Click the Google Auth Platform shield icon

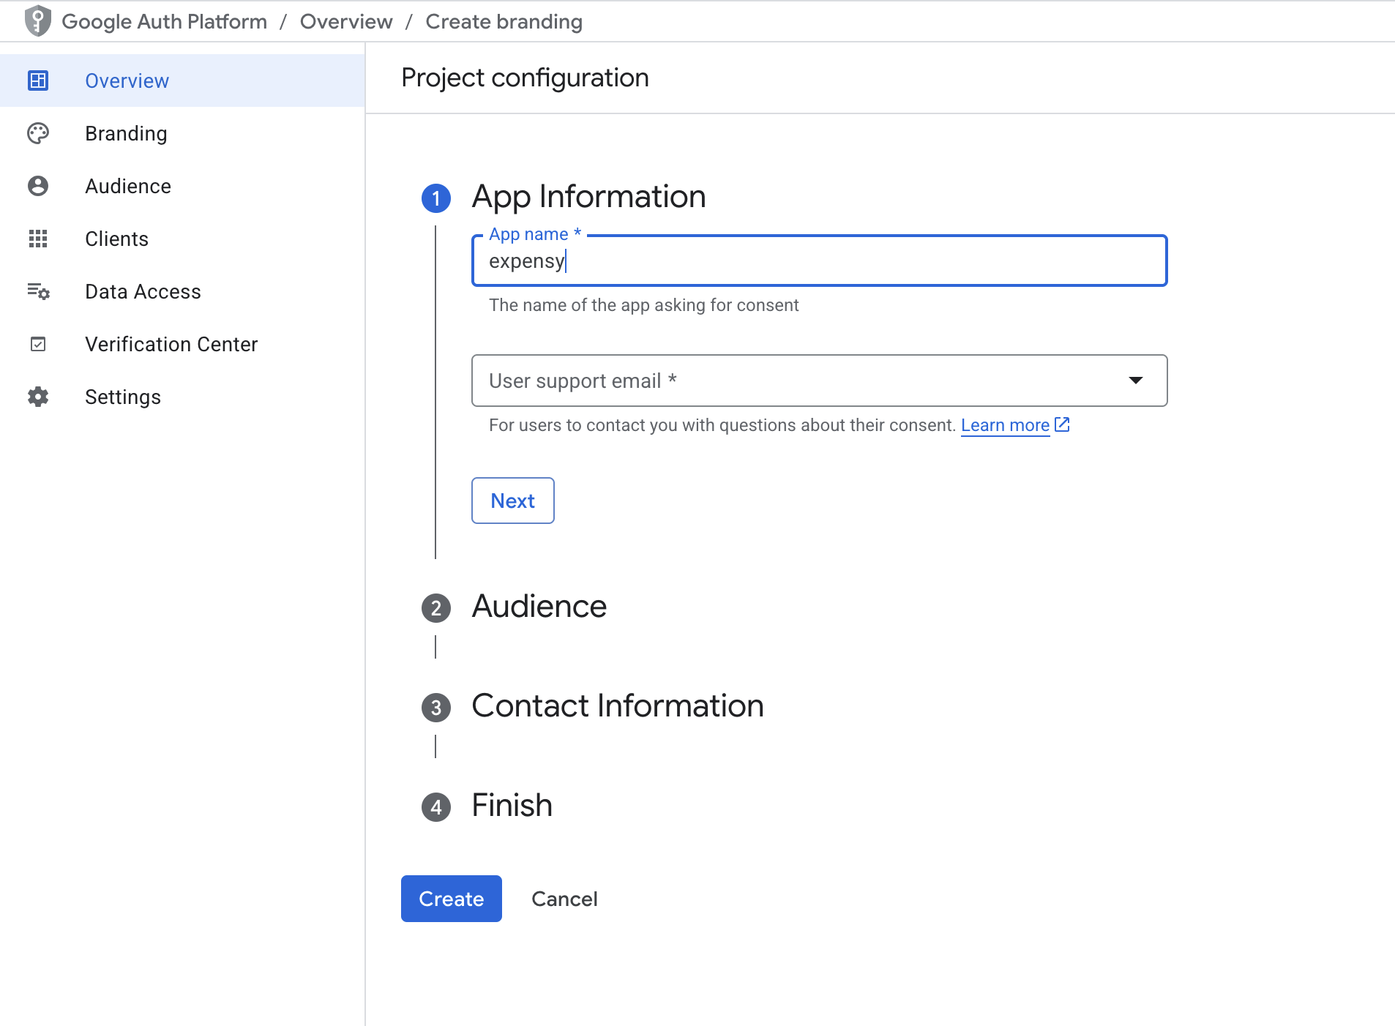click(x=37, y=21)
